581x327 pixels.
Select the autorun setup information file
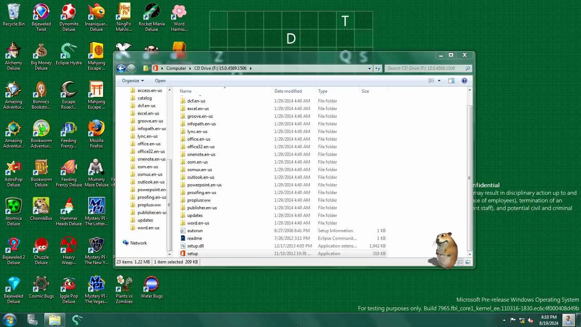(x=283, y=231)
